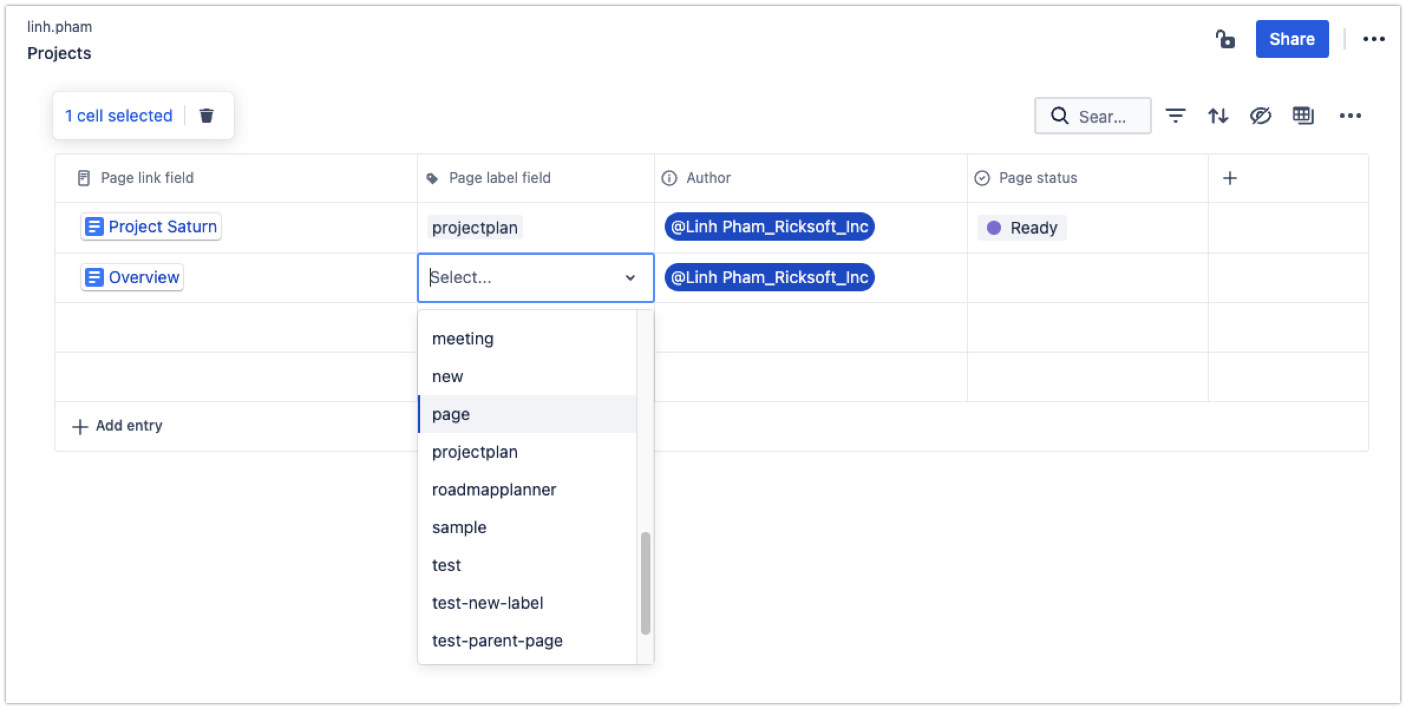The height and width of the screenshot is (709, 1406).
Task: Click the info icon on the Author column
Action: point(669,178)
